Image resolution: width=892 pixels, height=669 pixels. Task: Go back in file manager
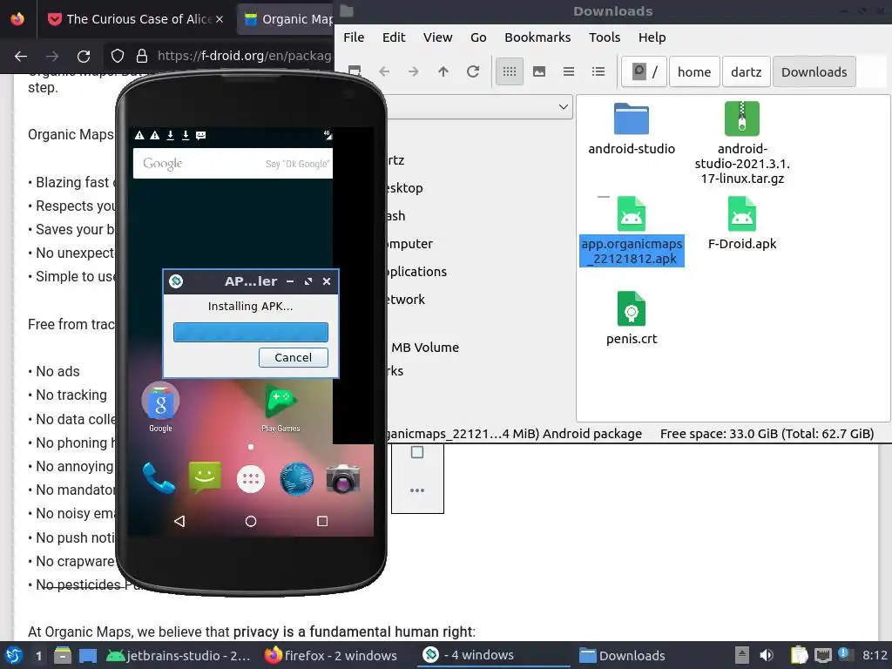click(384, 71)
